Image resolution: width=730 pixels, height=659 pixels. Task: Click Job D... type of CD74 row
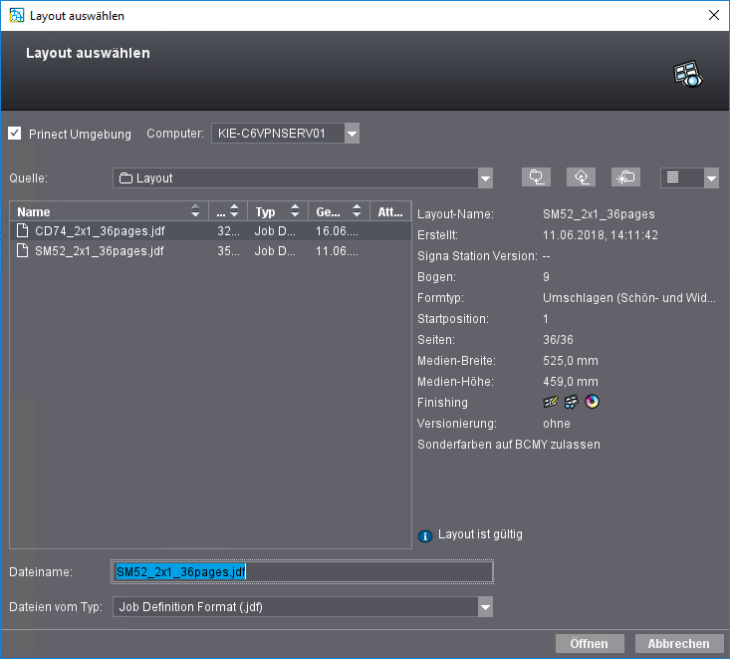(x=275, y=230)
